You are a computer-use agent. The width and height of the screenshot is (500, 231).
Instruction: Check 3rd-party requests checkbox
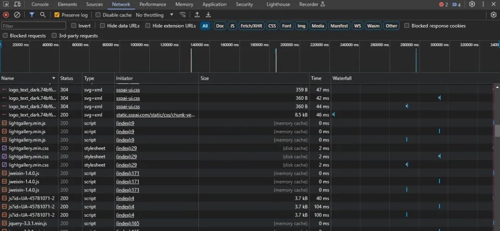tap(54, 36)
